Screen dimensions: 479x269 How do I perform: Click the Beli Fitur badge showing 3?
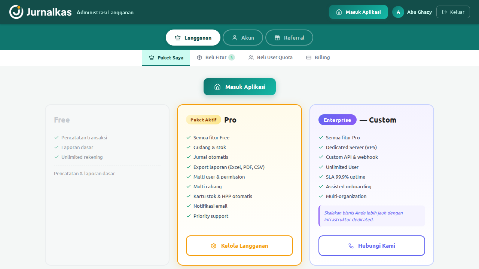tap(232, 58)
